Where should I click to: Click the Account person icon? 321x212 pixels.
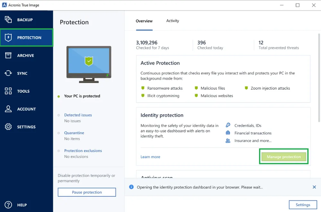[x=8, y=109]
